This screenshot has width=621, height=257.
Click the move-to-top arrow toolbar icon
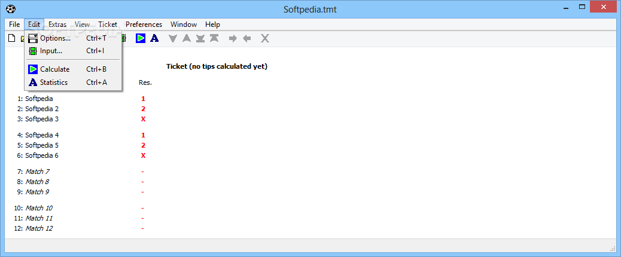pyautogui.click(x=214, y=38)
